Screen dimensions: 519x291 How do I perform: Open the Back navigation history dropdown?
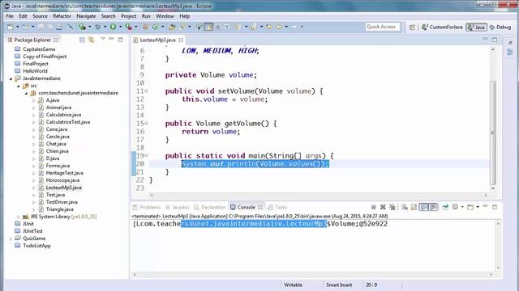click(x=286, y=27)
